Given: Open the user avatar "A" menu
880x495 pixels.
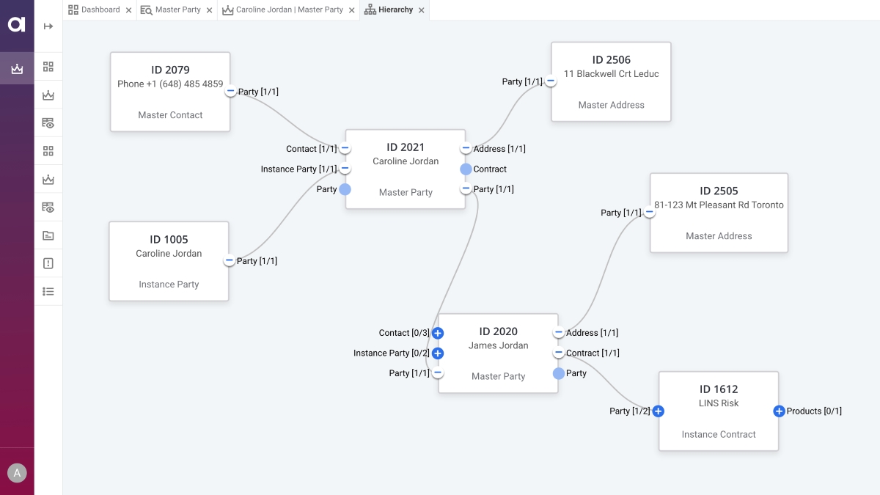Looking at the screenshot, I should click(x=17, y=473).
